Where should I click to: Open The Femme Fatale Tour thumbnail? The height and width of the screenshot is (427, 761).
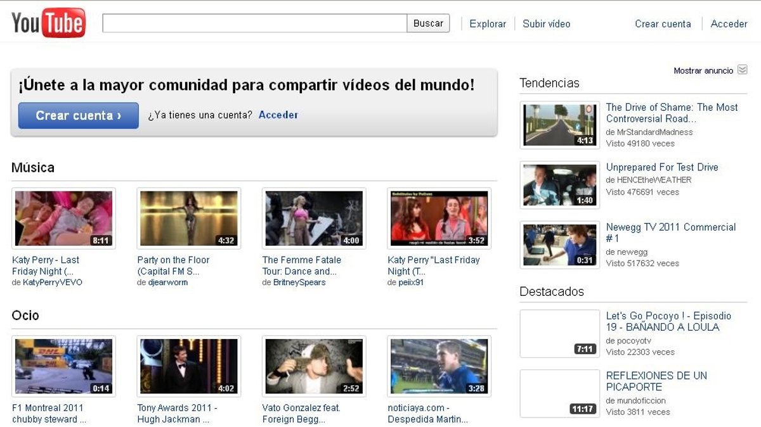click(313, 219)
